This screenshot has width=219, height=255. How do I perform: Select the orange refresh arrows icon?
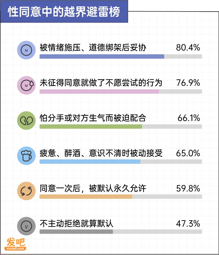point(26,191)
